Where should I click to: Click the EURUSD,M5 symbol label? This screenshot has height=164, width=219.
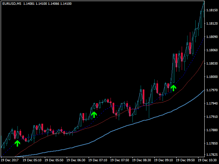pyautogui.click(x=12, y=4)
